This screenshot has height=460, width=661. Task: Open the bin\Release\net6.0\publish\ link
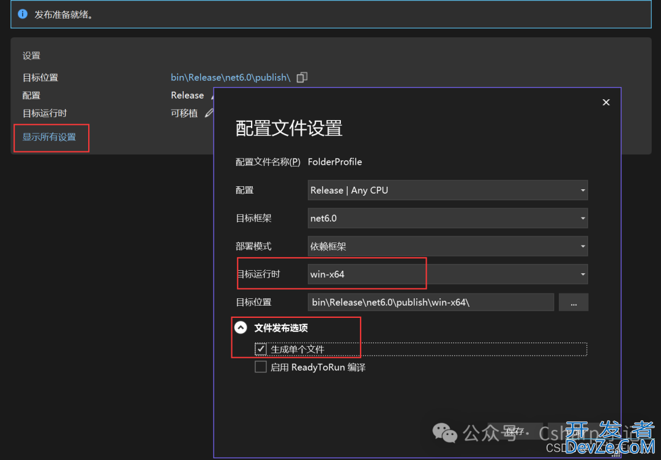coord(231,77)
